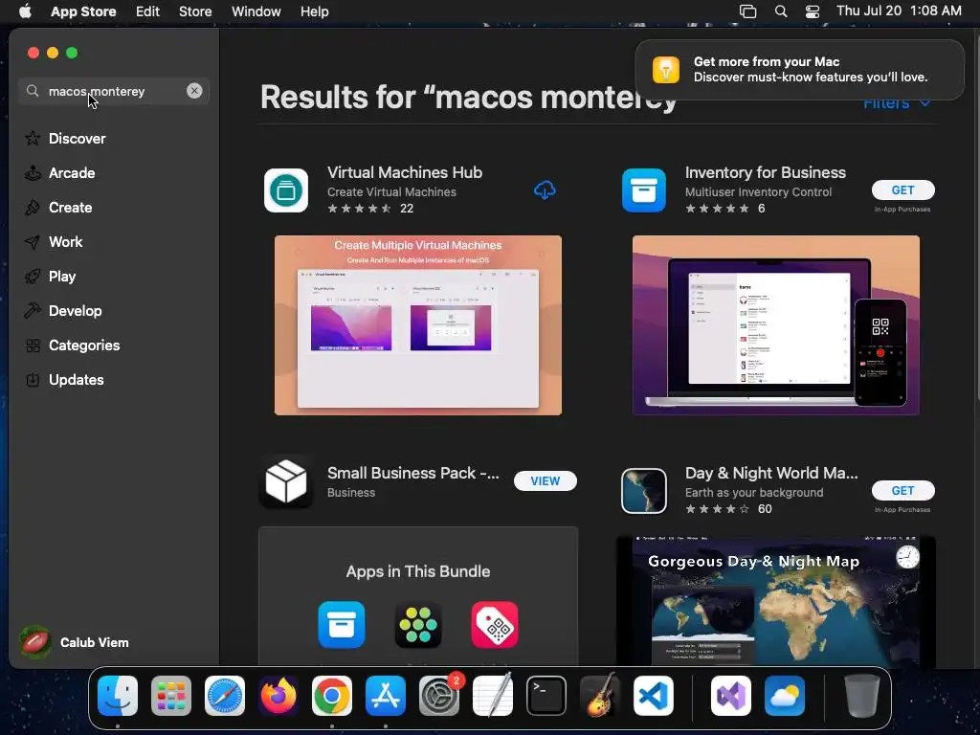Image resolution: width=980 pixels, height=735 pixels.
Task: Open the Edit menu
Action: [147, 11]
